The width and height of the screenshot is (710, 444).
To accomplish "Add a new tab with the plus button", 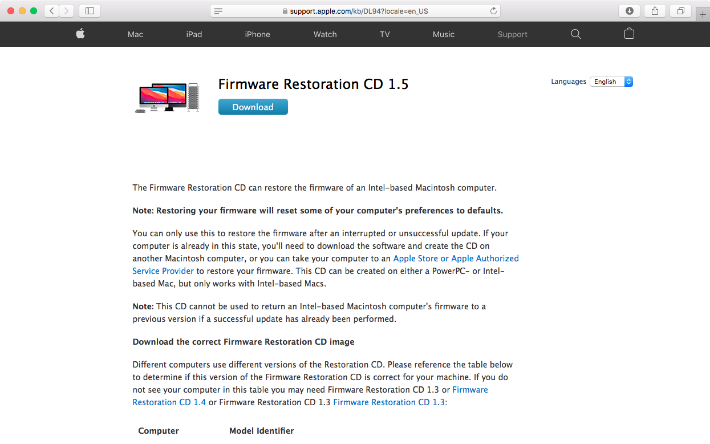I will tap(703, 15).
